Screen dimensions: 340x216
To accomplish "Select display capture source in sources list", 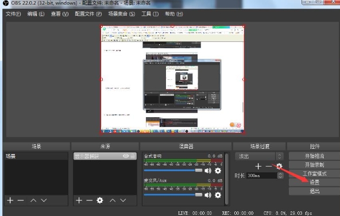I will click(105, 156).
